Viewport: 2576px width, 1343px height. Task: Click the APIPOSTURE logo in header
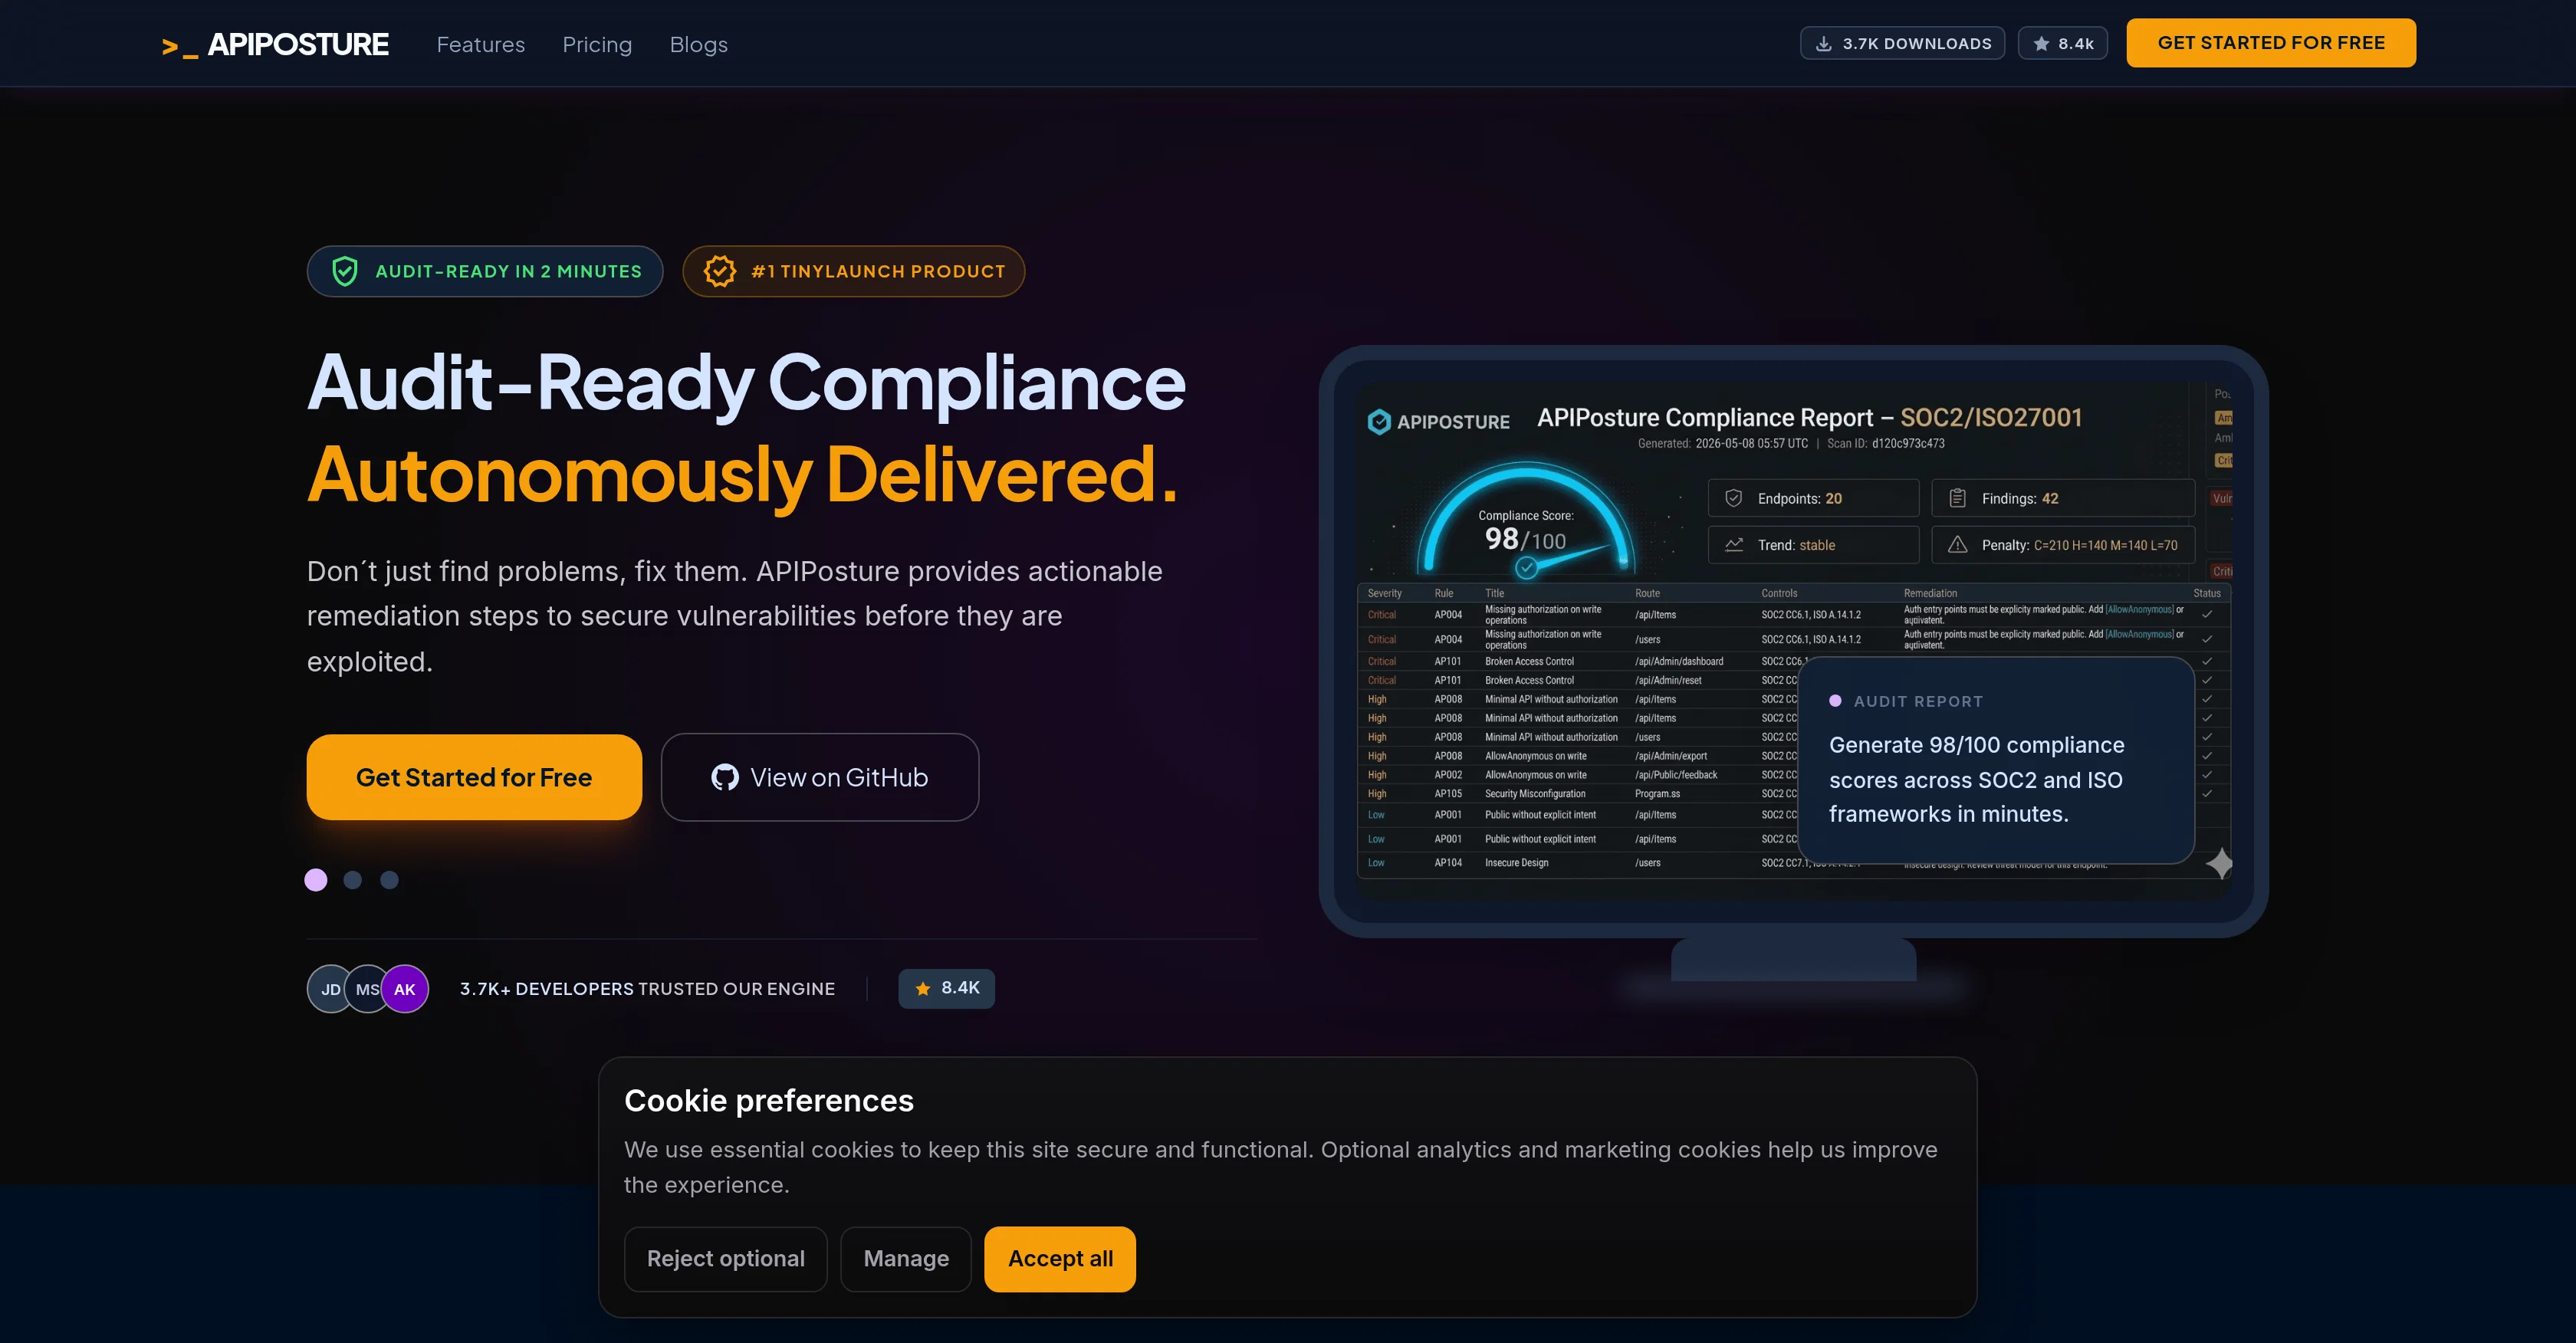pos(275,44)
